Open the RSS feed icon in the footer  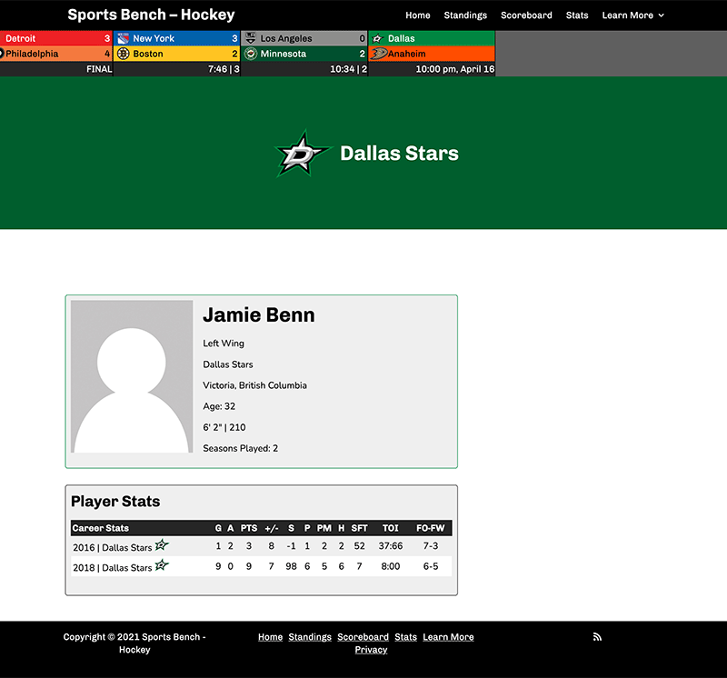[597, 637]
